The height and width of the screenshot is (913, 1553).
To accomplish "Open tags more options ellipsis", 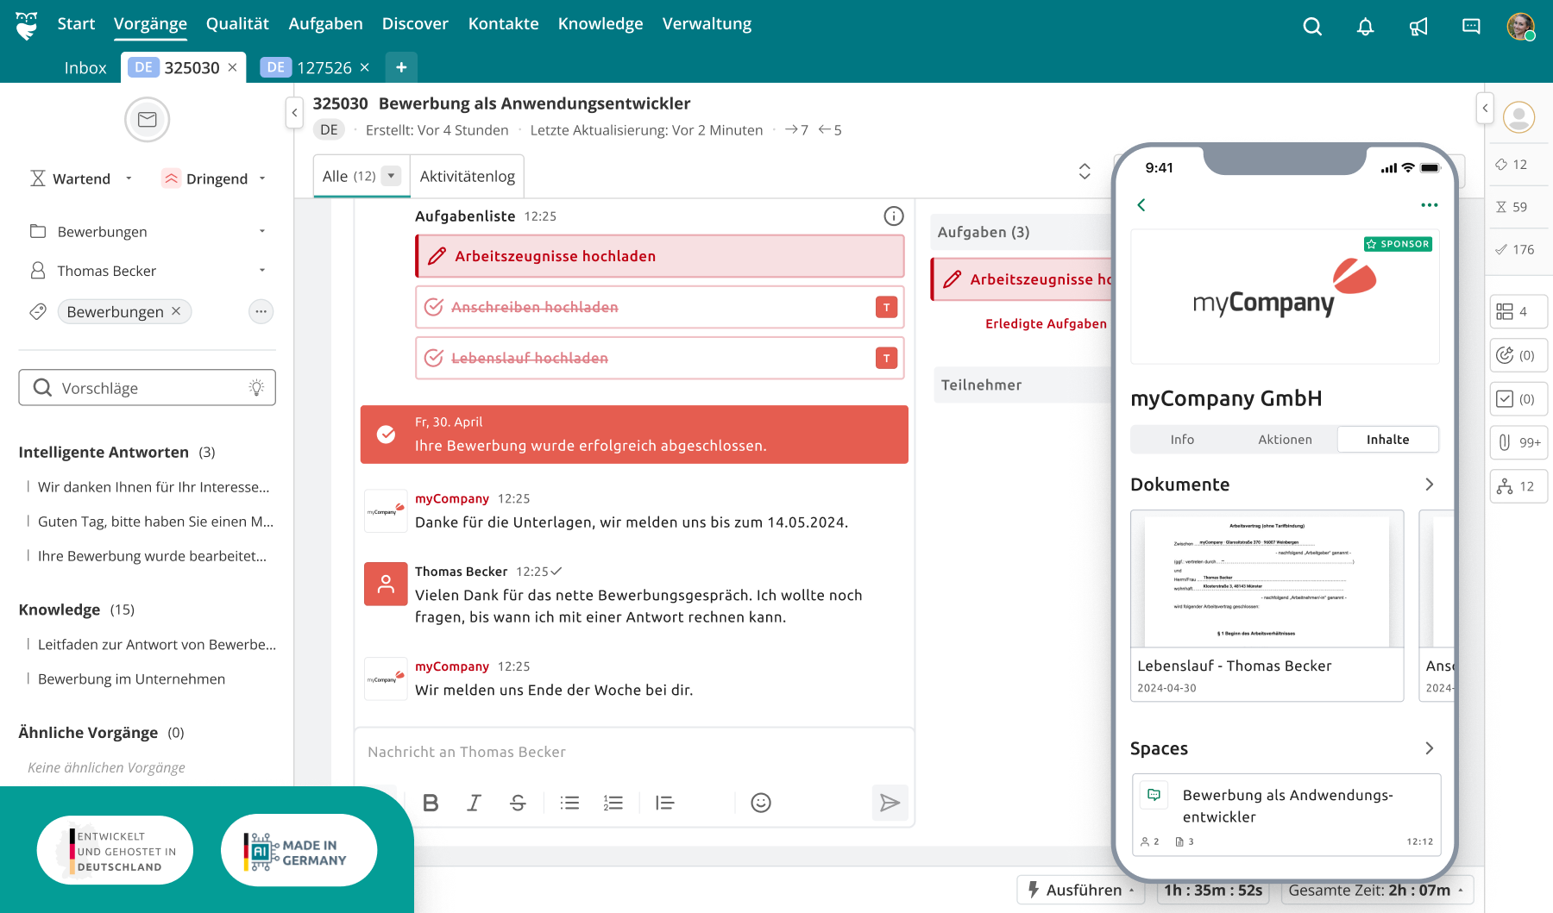I will [x=261, y=311].
